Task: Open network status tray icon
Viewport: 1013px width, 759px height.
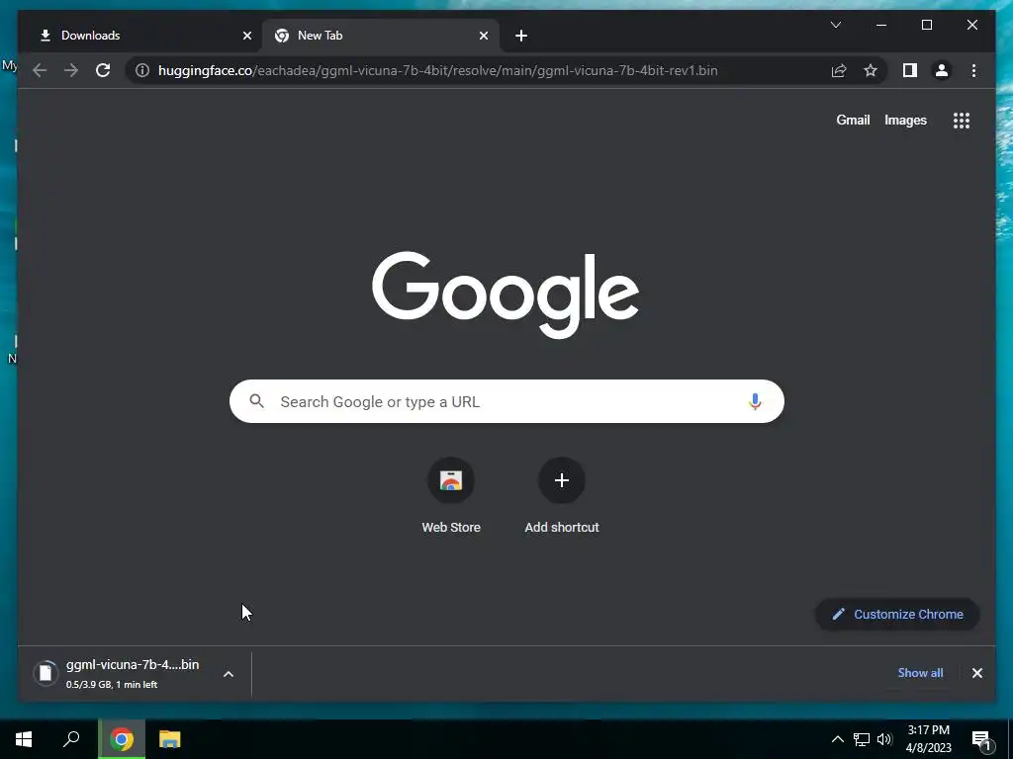Action: [862, 739]
